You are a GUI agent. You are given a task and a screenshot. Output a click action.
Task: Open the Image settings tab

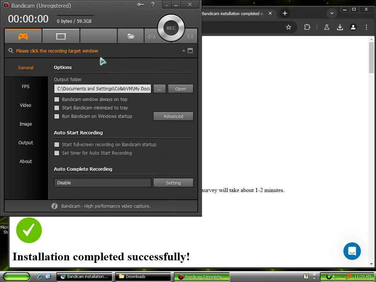tap(26, 124)
